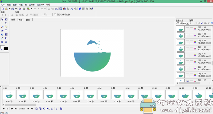
Task: Switch to the 预览 tab
Action: coord(28,20)
